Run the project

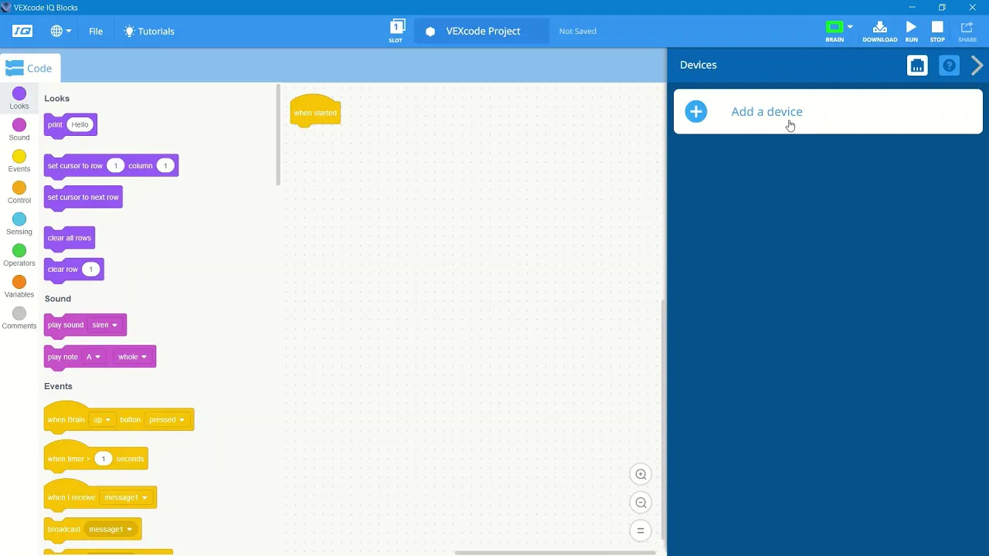point(912,31)
